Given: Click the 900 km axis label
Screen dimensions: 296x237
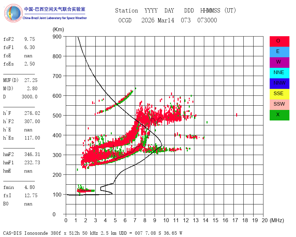Looking at the screenshot, I should [x=57, y=37].
